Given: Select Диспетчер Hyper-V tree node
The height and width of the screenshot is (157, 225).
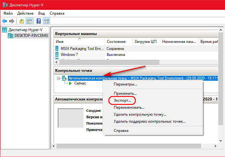Looking at the screenshot, I should point(25,30).
